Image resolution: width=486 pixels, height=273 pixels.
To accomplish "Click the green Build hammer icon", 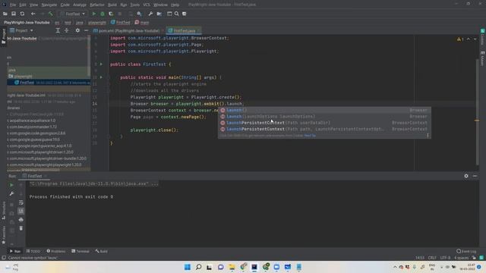I will [51, 14].
